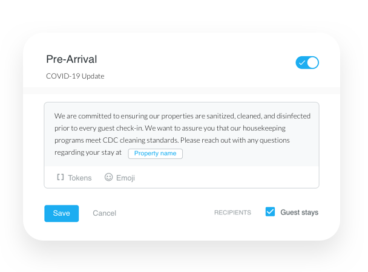The image size is (368, 272).
Task: Click the tick mark in the Guest stays box
Action: coord(270,212)
